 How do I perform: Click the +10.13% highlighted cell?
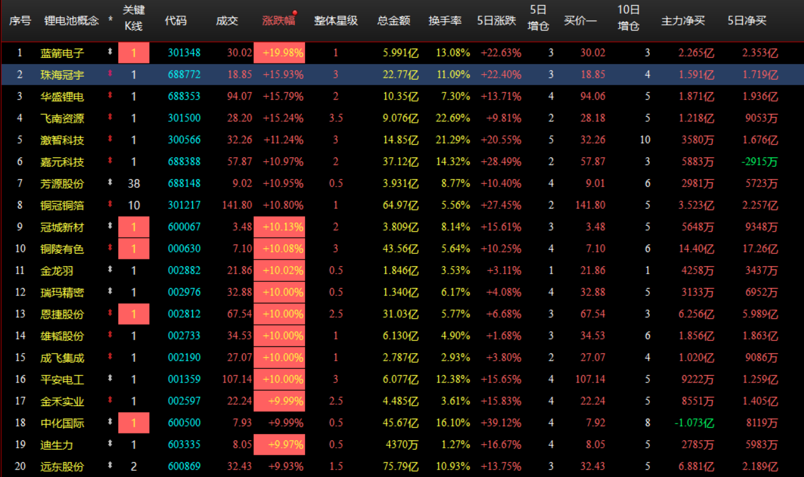click(279, 227)
